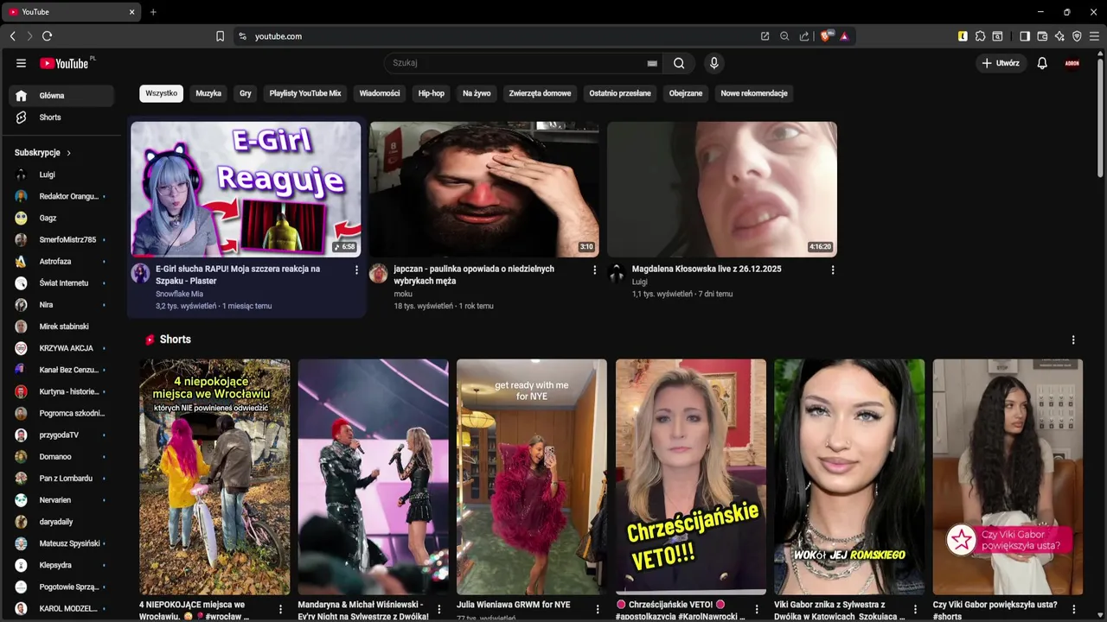Select the Na żywo filter chip
The height and width of the screenshot is (622, 1107).
click(x=477, y=93)
